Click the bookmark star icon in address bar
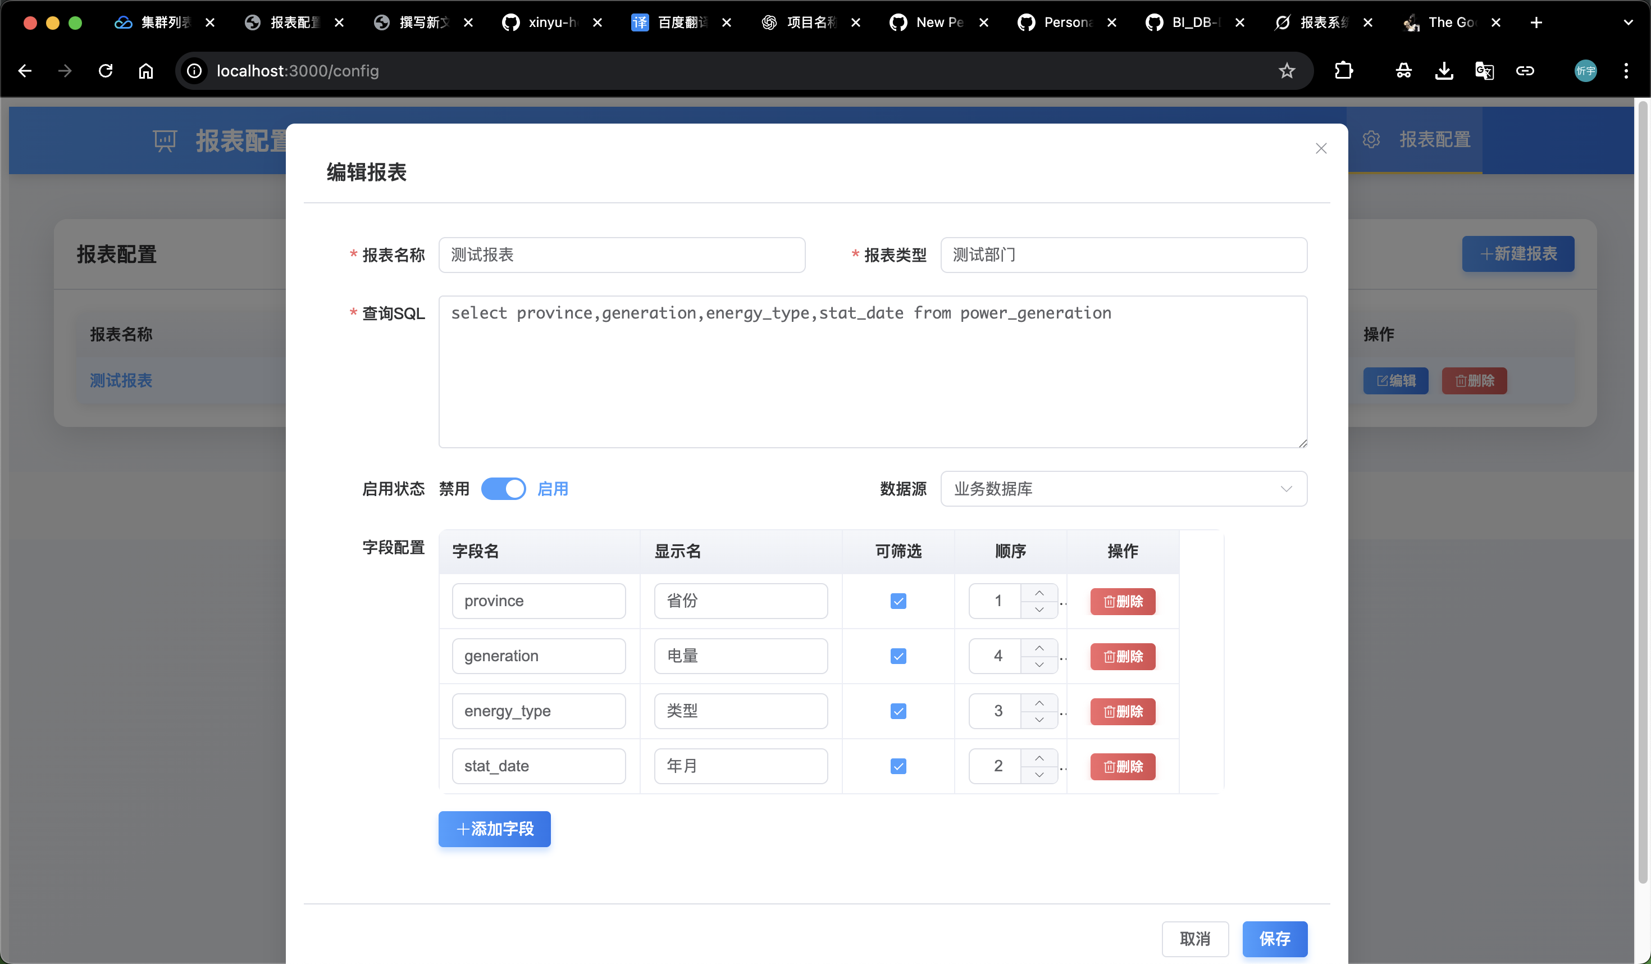 click(x=1286, y=71)
